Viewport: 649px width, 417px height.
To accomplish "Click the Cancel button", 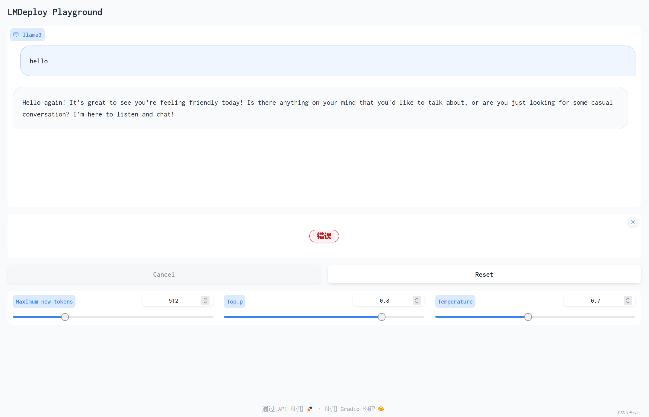I will [163, 274].
